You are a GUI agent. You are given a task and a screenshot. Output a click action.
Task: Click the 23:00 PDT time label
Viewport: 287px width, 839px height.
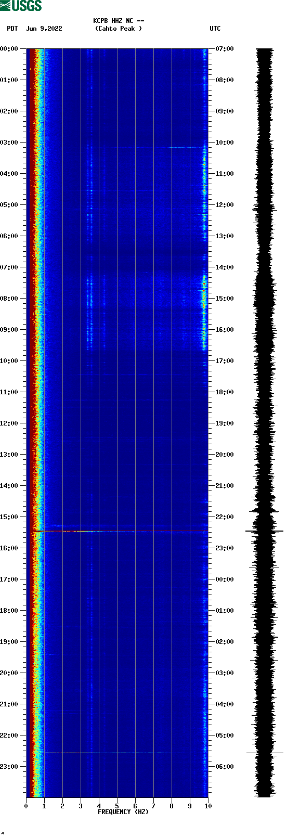9,767
